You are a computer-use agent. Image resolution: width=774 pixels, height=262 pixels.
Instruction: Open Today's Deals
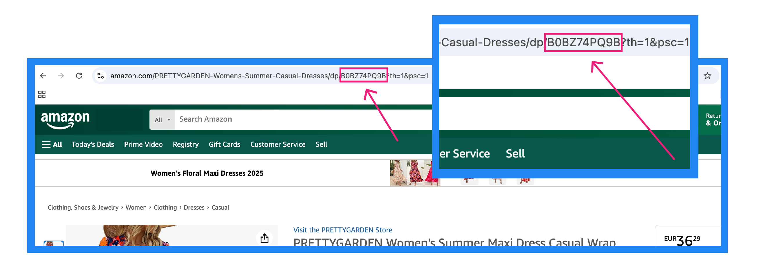coord(93,144)
